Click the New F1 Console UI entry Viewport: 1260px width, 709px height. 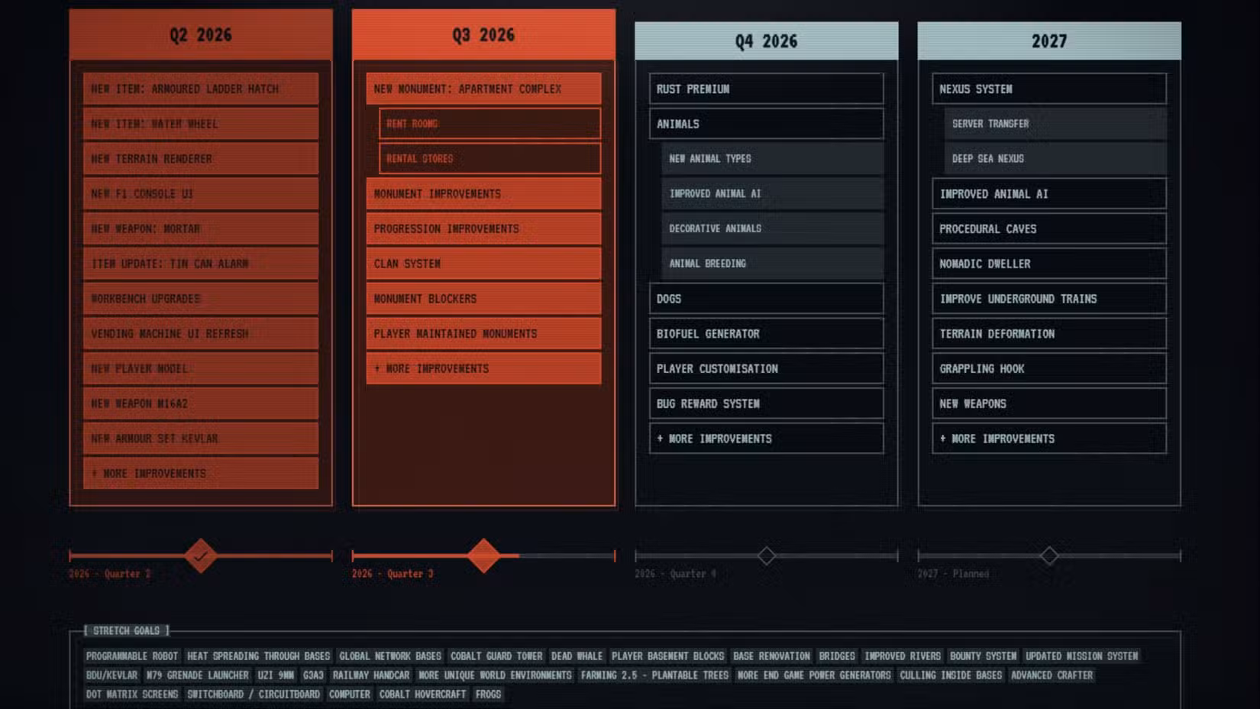click(x=201, y=194)
